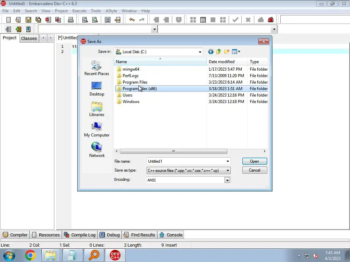This screenshot has width=350, height=262.
Task: Click the Stop Execution X toolbar icon
Action: pos(248,20)
